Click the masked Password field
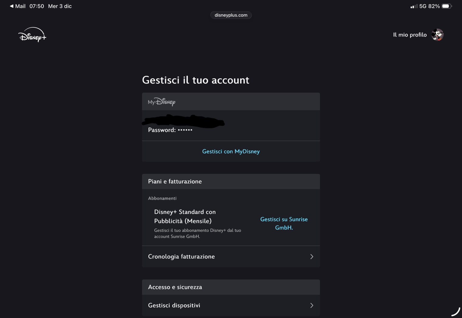The width and height of the screenshot is (462, 318). pyautogui.click(x=170, y=130)
